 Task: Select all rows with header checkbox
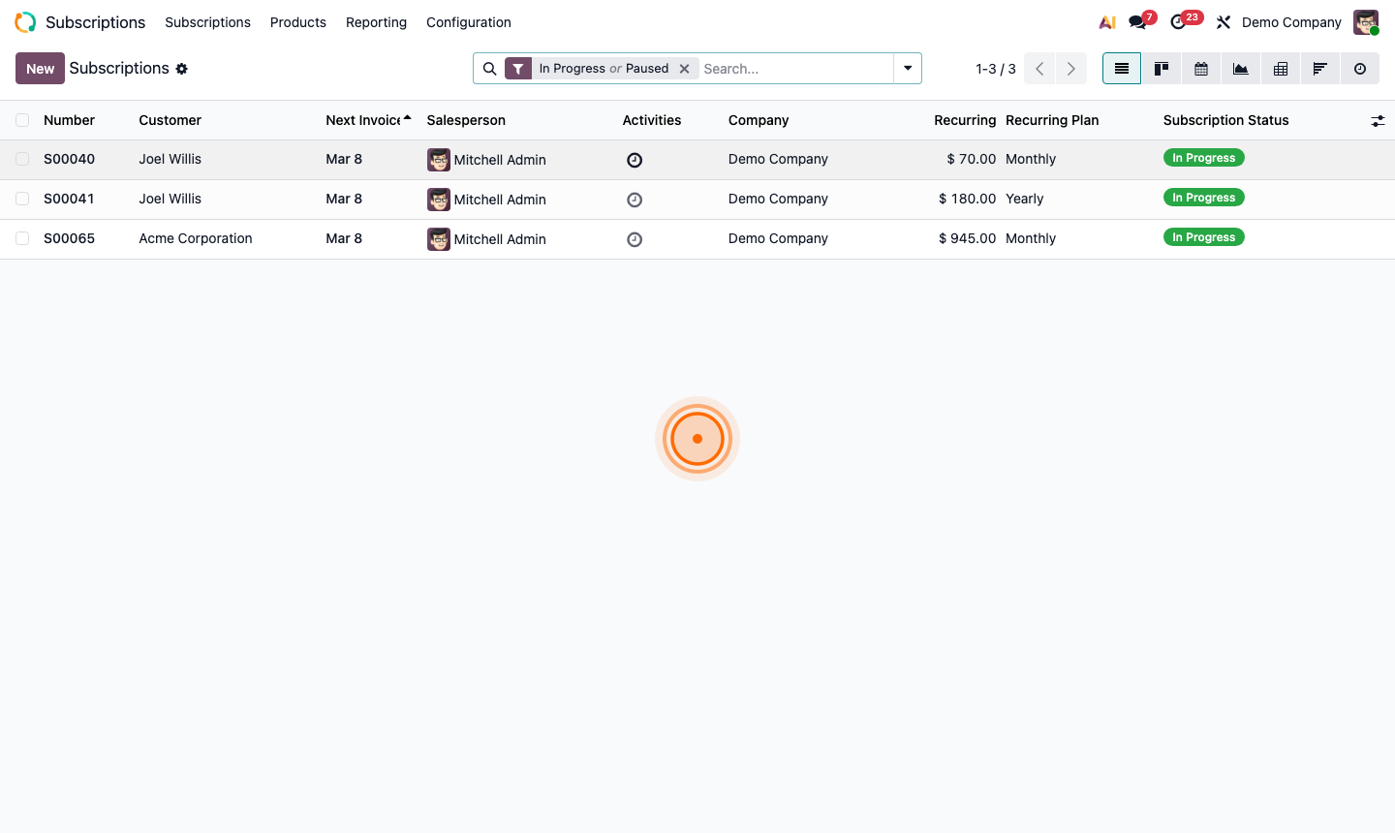click(22, 120)
